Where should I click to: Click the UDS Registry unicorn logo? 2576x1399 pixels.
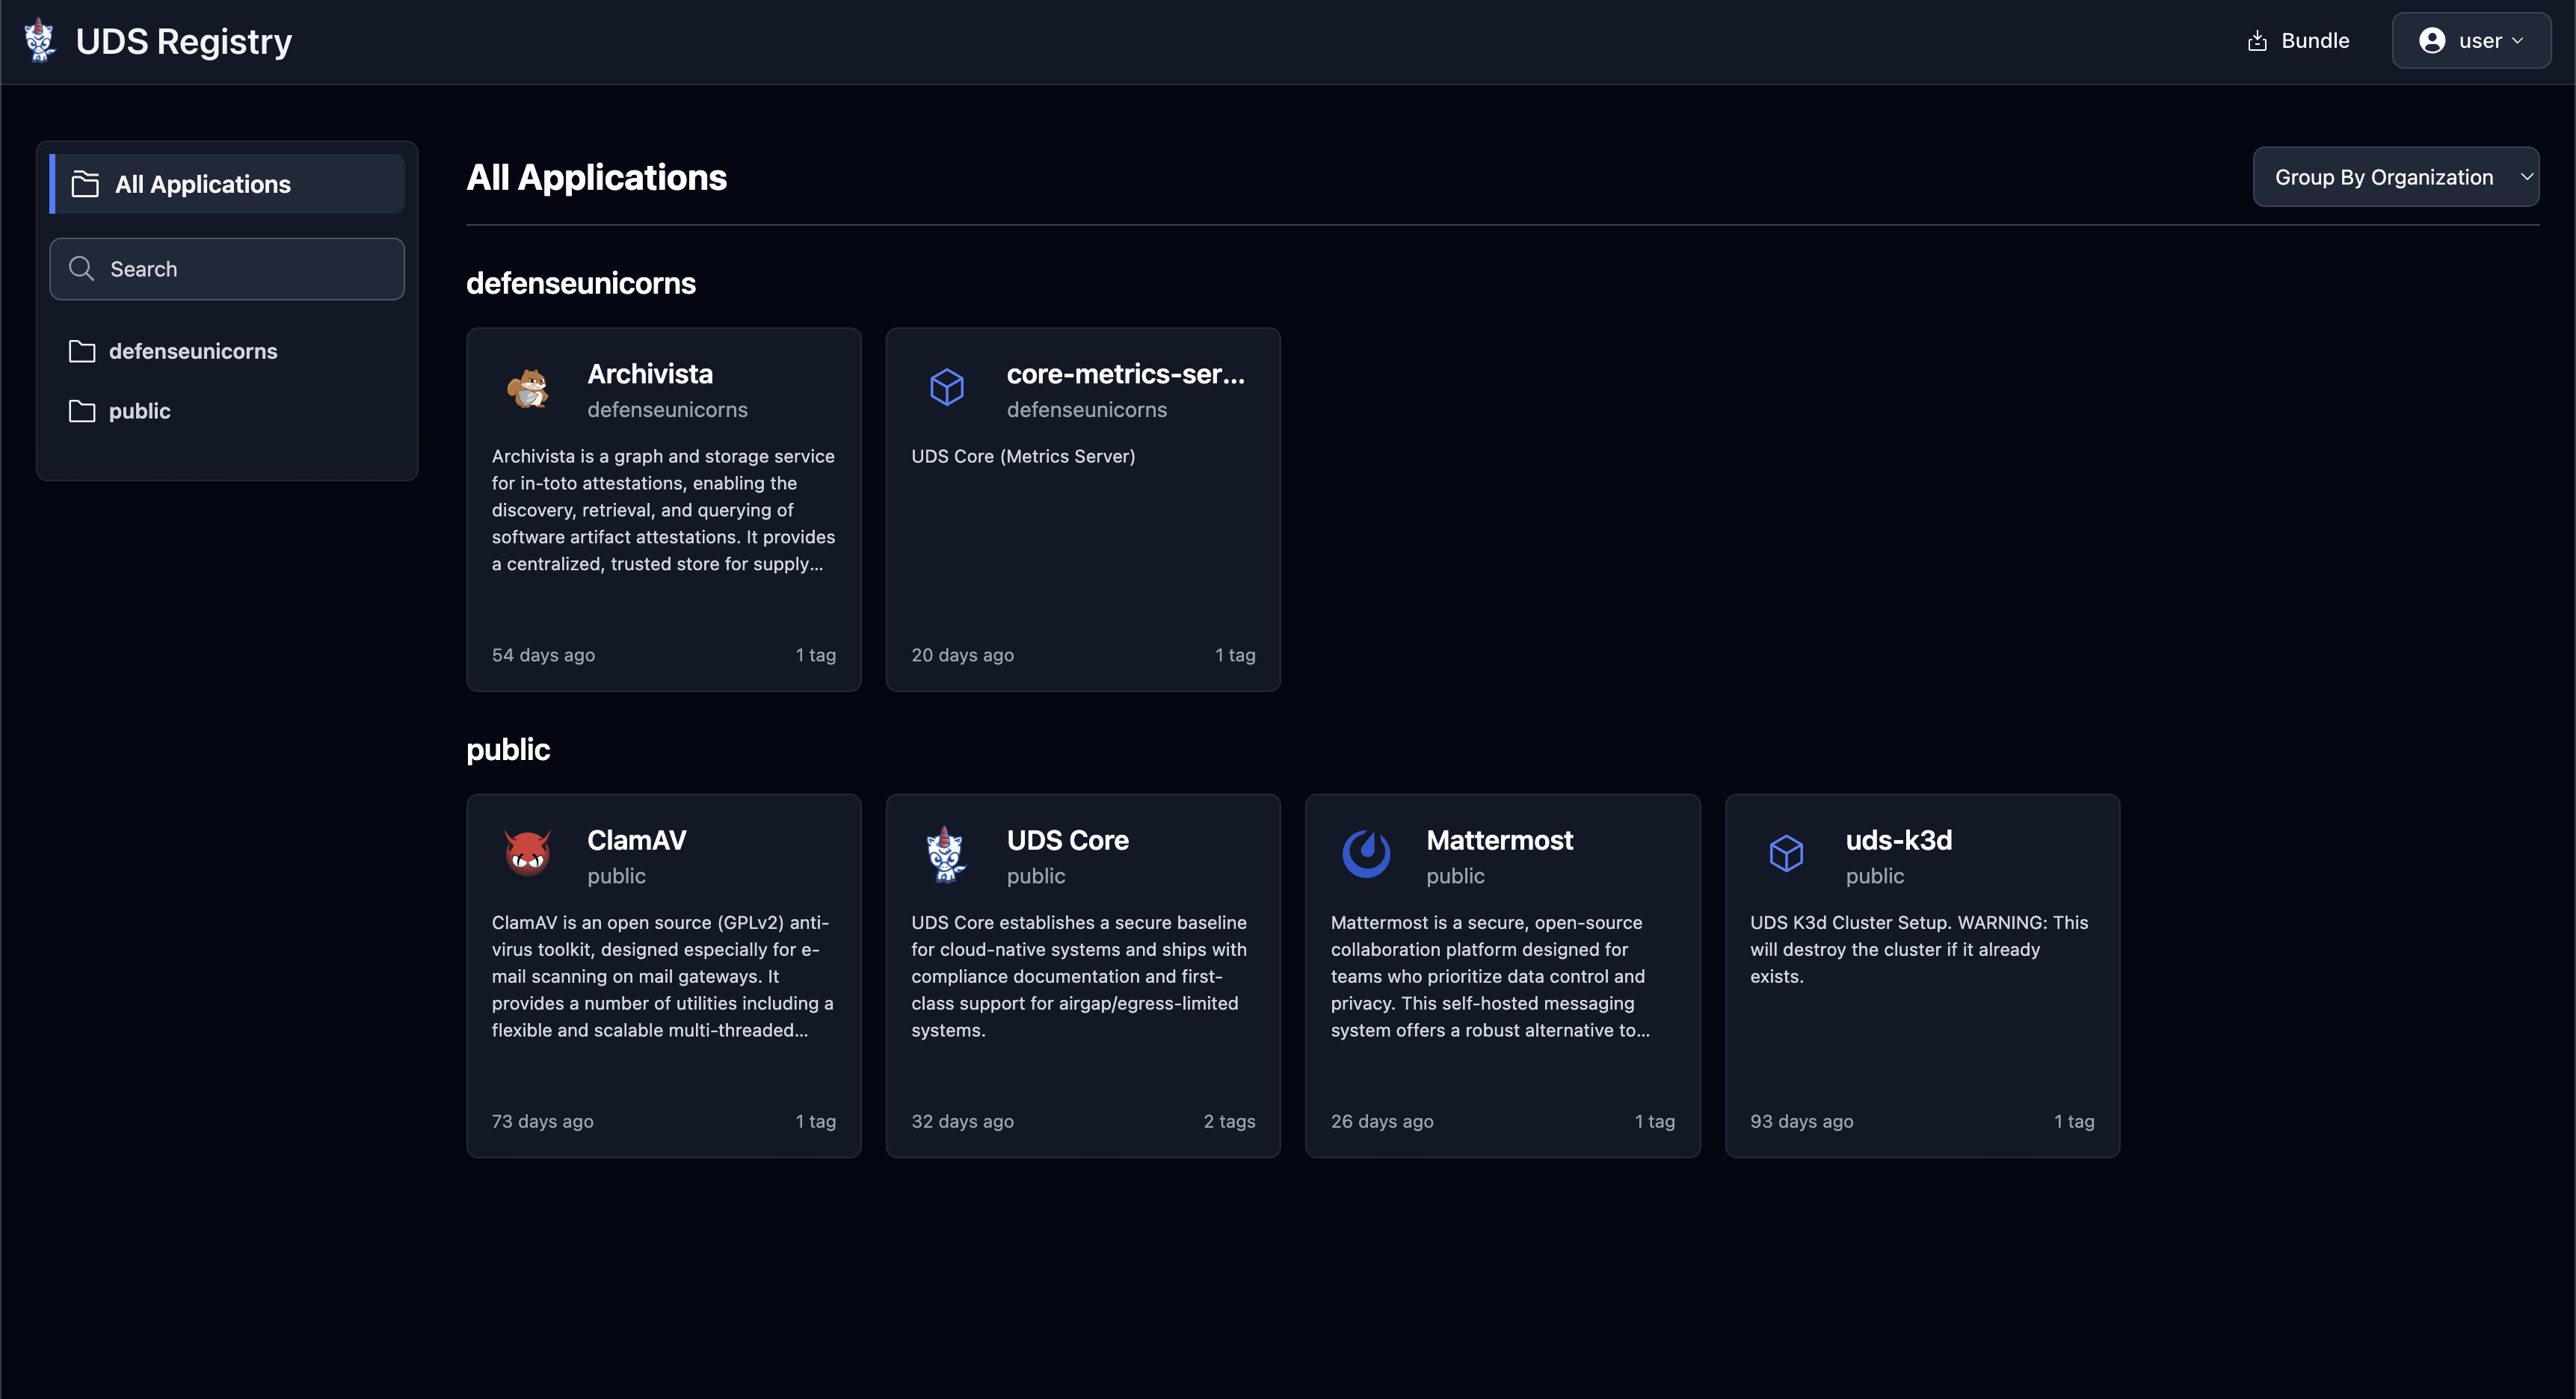tap(39, 40)
